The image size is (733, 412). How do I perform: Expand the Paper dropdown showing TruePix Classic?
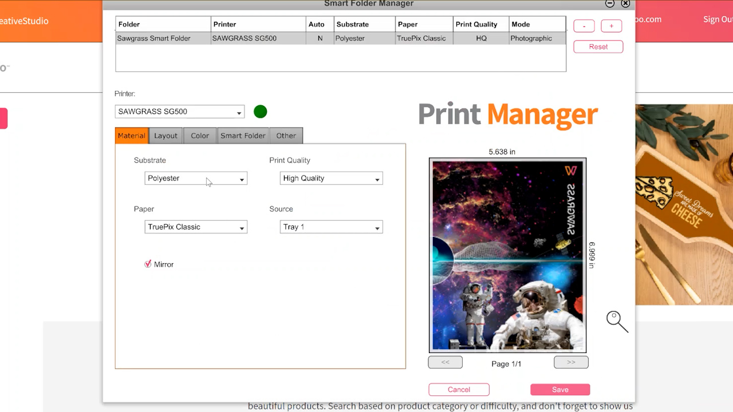pos(196,227)
